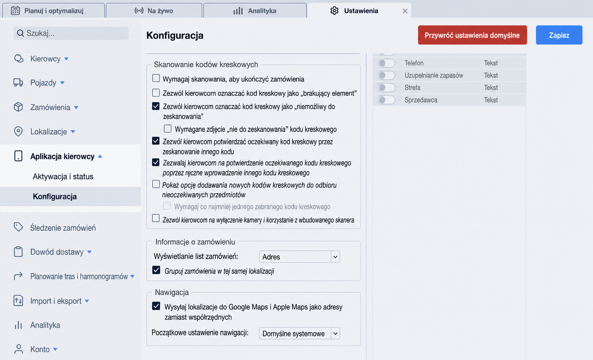This screenshot has width=593, height=360.
Task: Go to the Analityka top tab
Action: (x=255, y=10)
